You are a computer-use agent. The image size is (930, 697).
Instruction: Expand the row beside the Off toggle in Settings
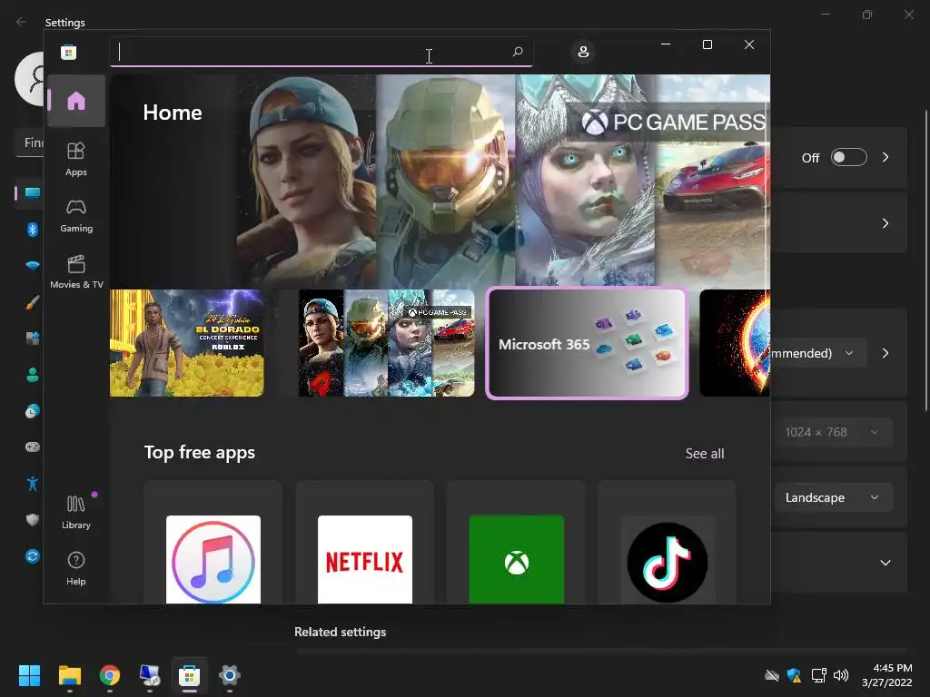(885, 157)
